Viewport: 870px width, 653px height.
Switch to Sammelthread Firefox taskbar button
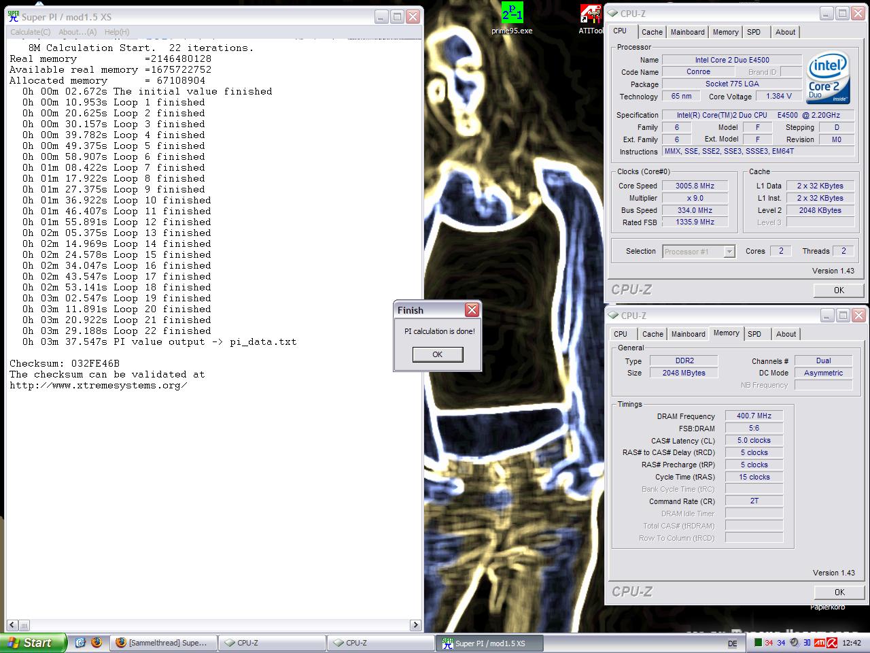pos(163,643)
